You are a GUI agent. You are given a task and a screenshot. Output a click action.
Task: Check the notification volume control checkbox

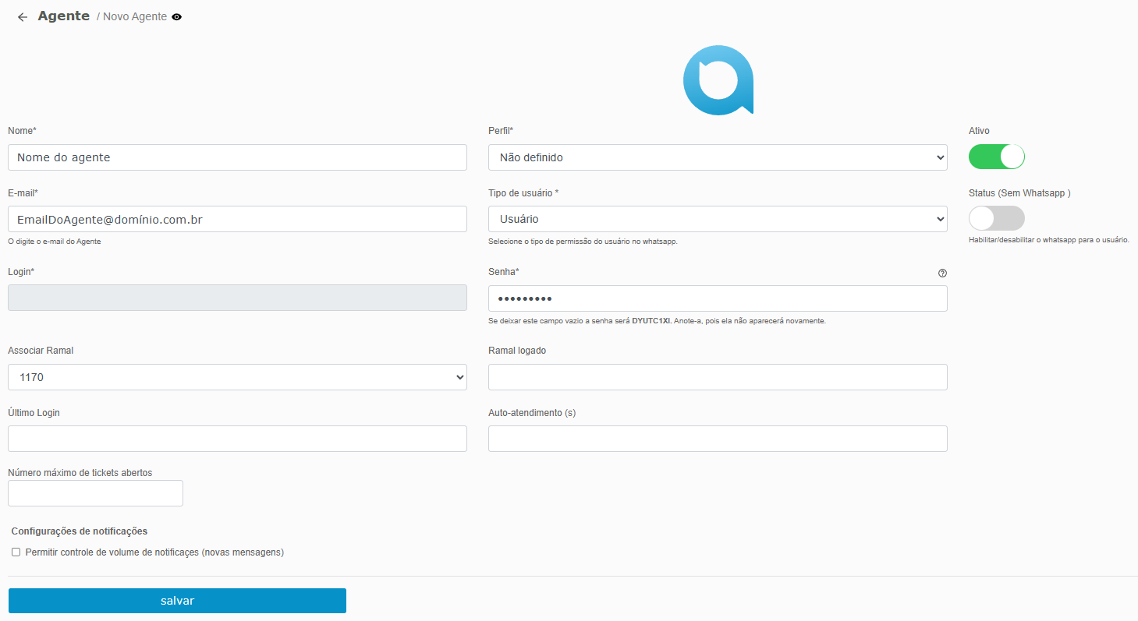tap(16, 552)
